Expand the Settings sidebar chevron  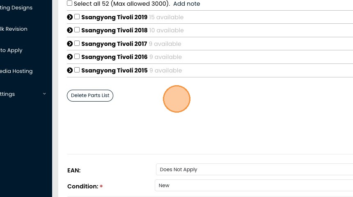click(x=44, y=94)
